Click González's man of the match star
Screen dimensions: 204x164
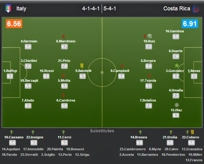177,65
